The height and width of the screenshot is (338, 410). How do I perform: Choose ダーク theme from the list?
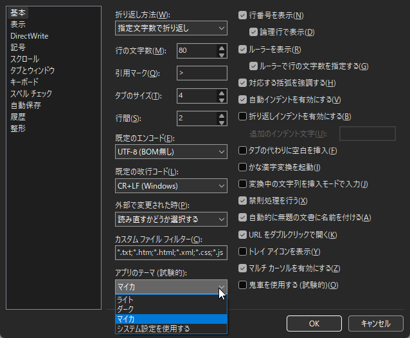pos(171,309)
